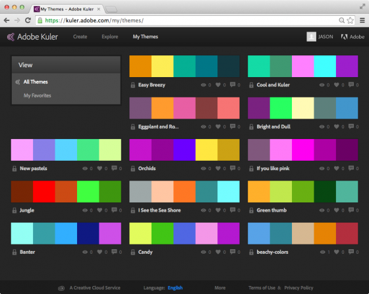Click views eye icon for If you like pink

coord(322,169)
